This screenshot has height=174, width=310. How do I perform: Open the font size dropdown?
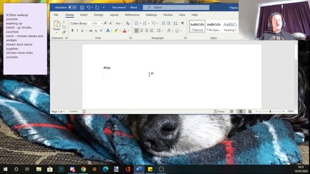pos(101,24)
